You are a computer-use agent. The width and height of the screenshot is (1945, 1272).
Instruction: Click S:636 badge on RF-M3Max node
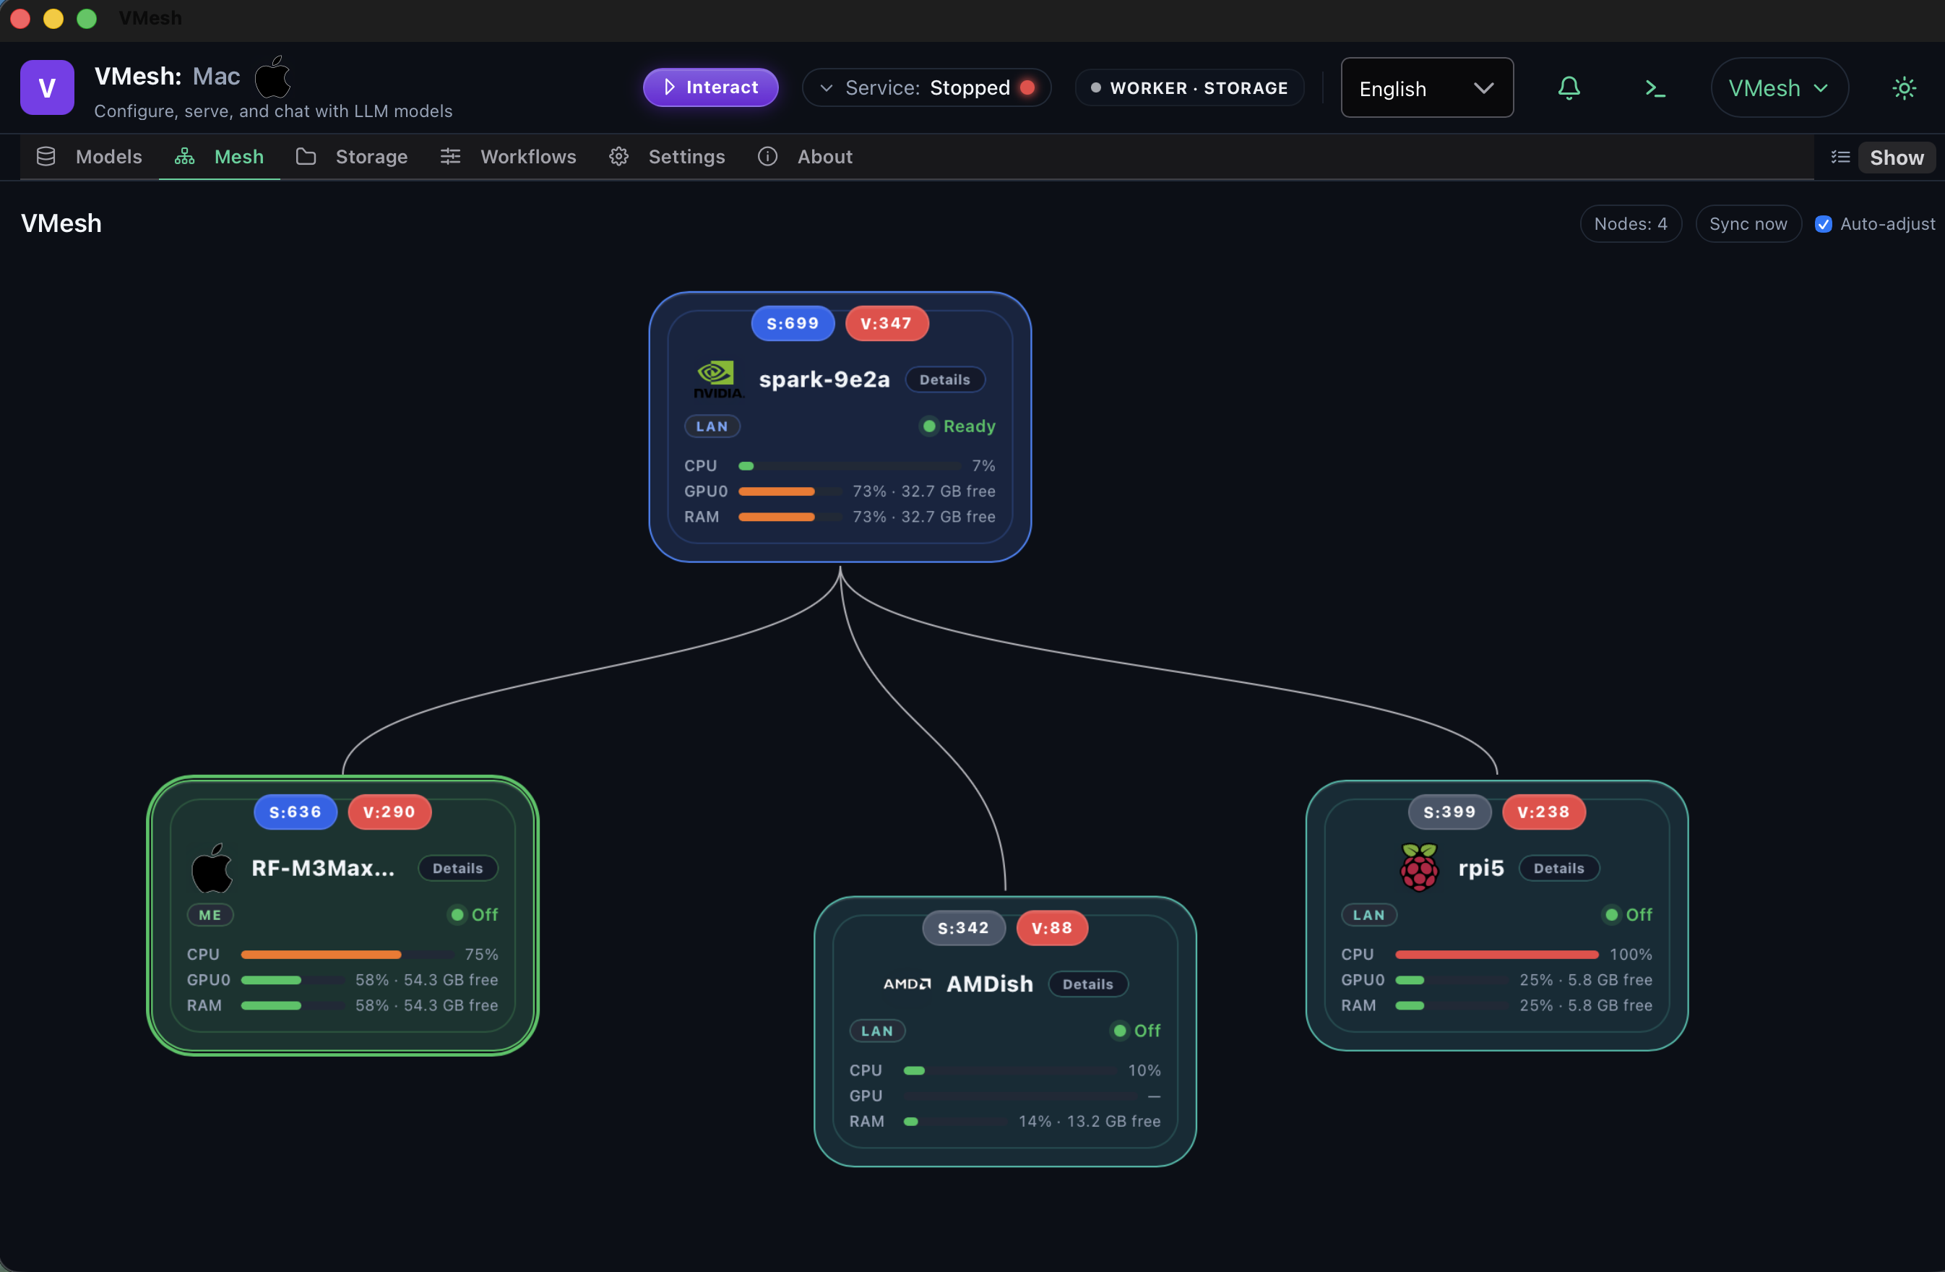[295, 812]
